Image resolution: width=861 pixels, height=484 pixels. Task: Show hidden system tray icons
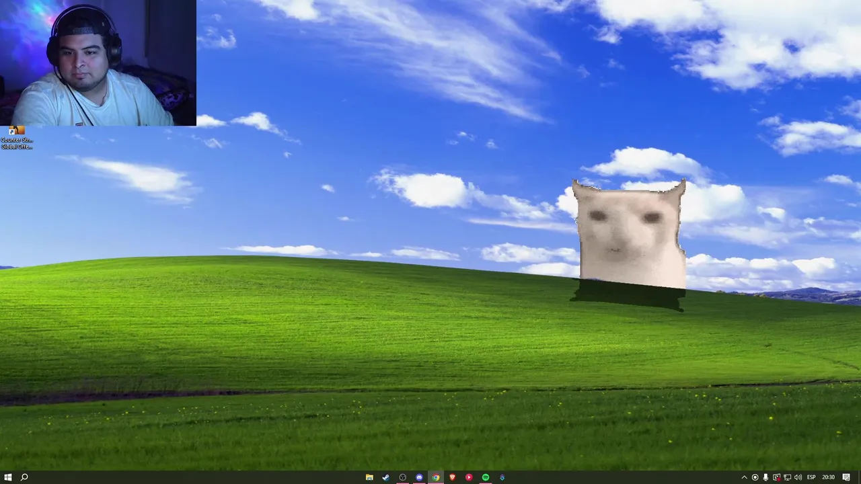744,477
